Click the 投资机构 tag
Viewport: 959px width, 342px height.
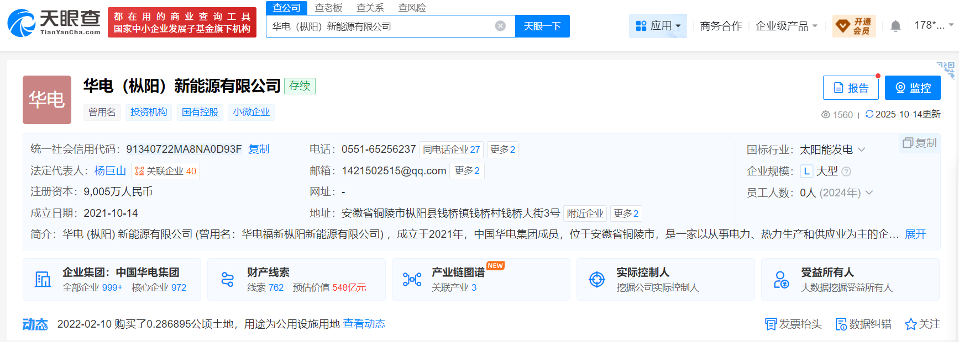149,112
